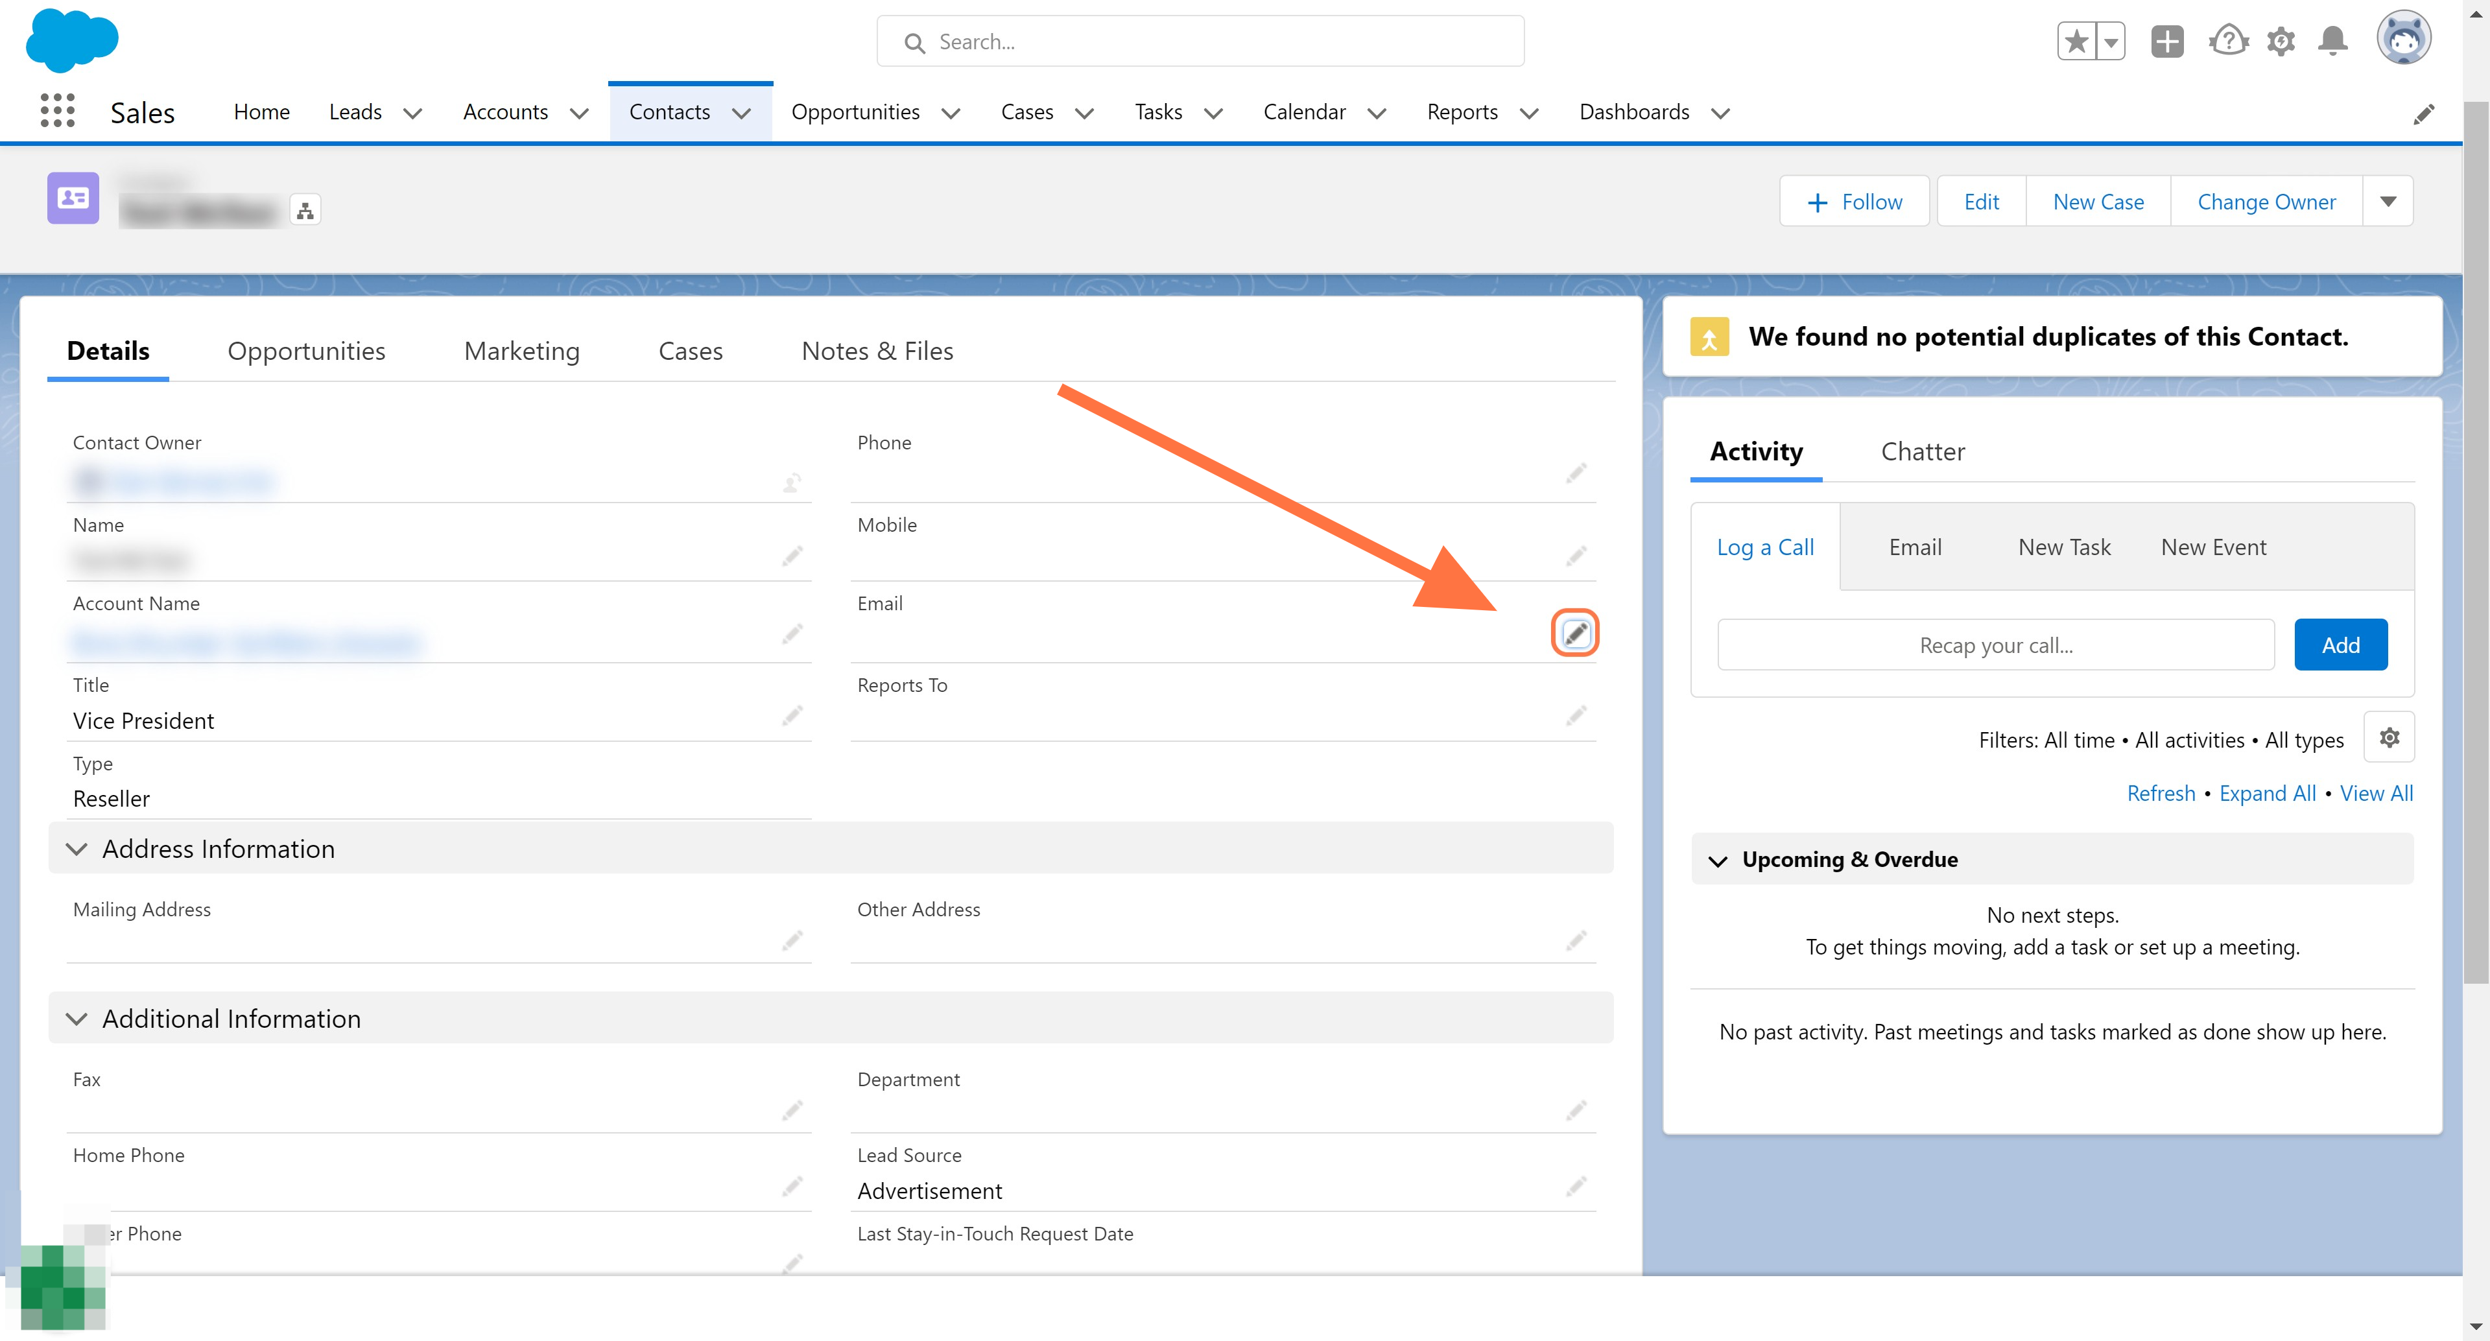The height and width of the screenshot is (1341, 2490).
Task: Switch to the Chatter tab
Action: coord(1923,451)
